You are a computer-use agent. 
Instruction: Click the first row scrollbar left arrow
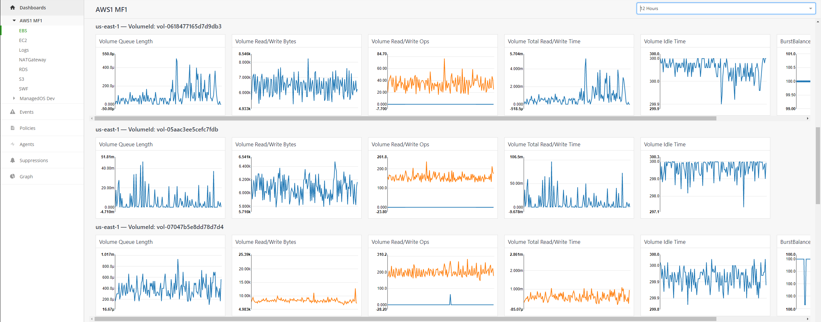[92, 118]
